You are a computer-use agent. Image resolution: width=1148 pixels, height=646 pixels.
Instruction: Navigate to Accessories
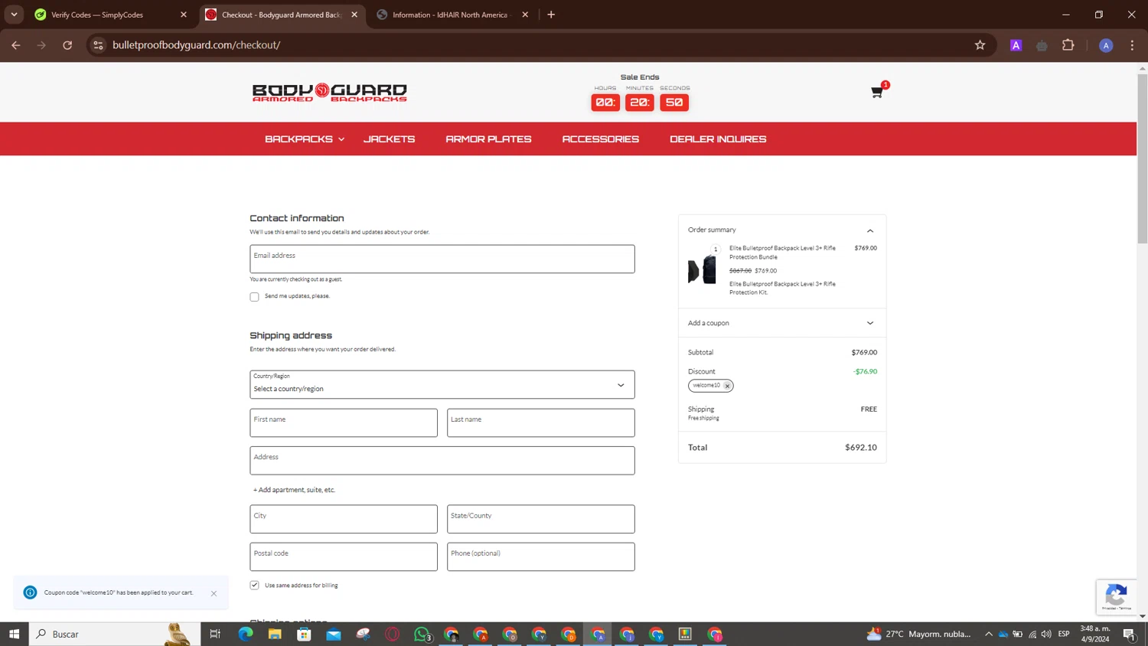click(x=601, y=139)
